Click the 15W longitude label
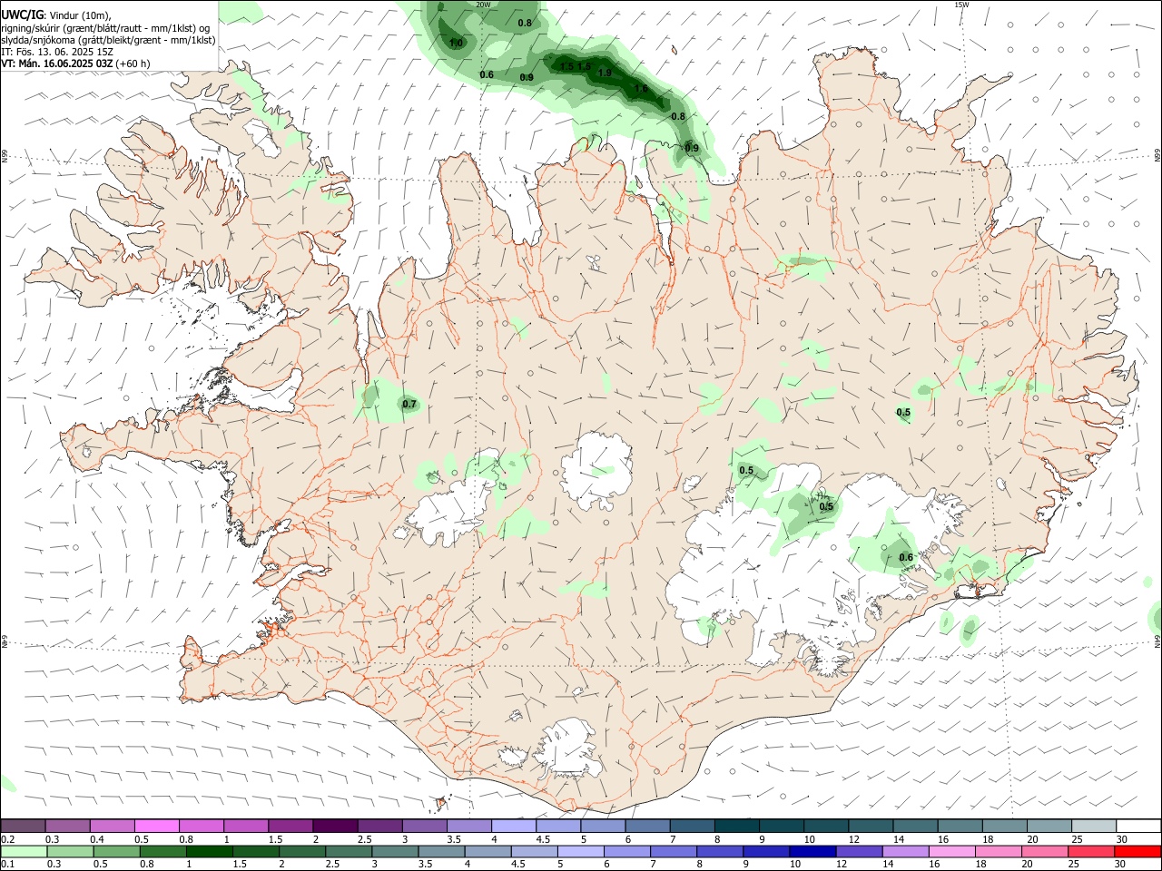The image size is (1162, 871). point(960,5)
